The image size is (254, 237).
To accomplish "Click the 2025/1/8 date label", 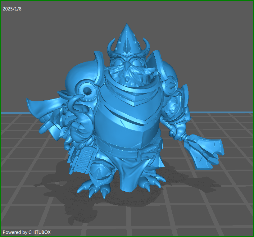I will pyautogui.click(x=12, y=9).
